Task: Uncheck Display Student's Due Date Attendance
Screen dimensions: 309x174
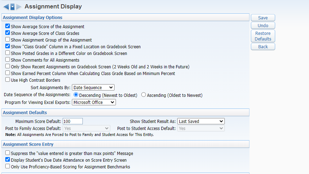Action: click(8, 160)
